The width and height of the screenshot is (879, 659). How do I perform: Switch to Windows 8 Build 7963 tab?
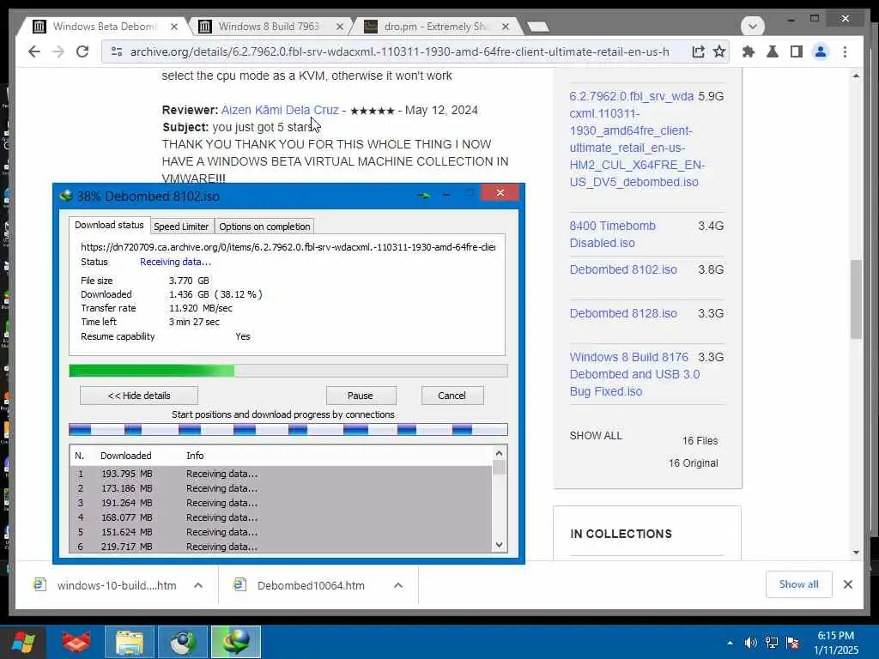point(268,27)
